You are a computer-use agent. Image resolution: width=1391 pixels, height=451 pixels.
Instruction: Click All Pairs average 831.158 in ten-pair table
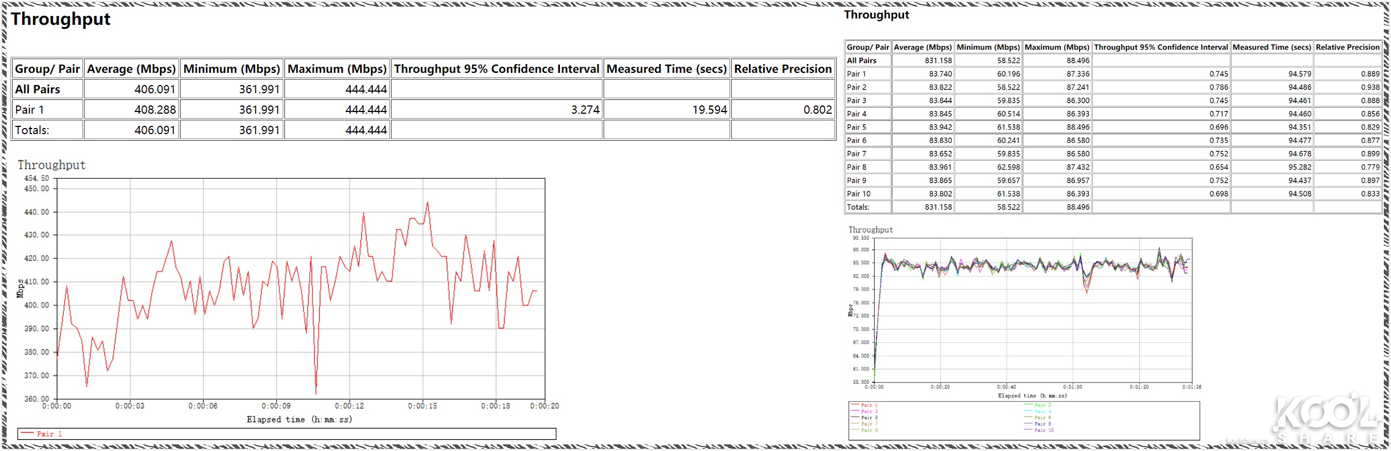click(938, 61)
